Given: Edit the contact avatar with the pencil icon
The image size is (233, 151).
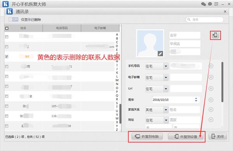Looking at the screenshot, I should (160, 54).
